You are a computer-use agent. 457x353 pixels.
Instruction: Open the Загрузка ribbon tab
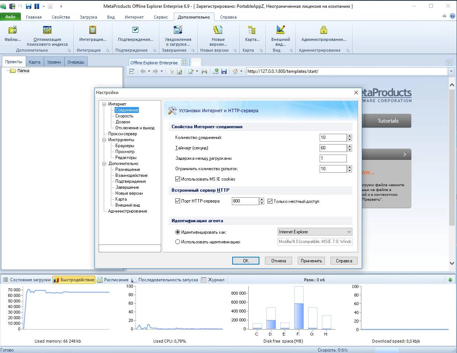(89, 17)
